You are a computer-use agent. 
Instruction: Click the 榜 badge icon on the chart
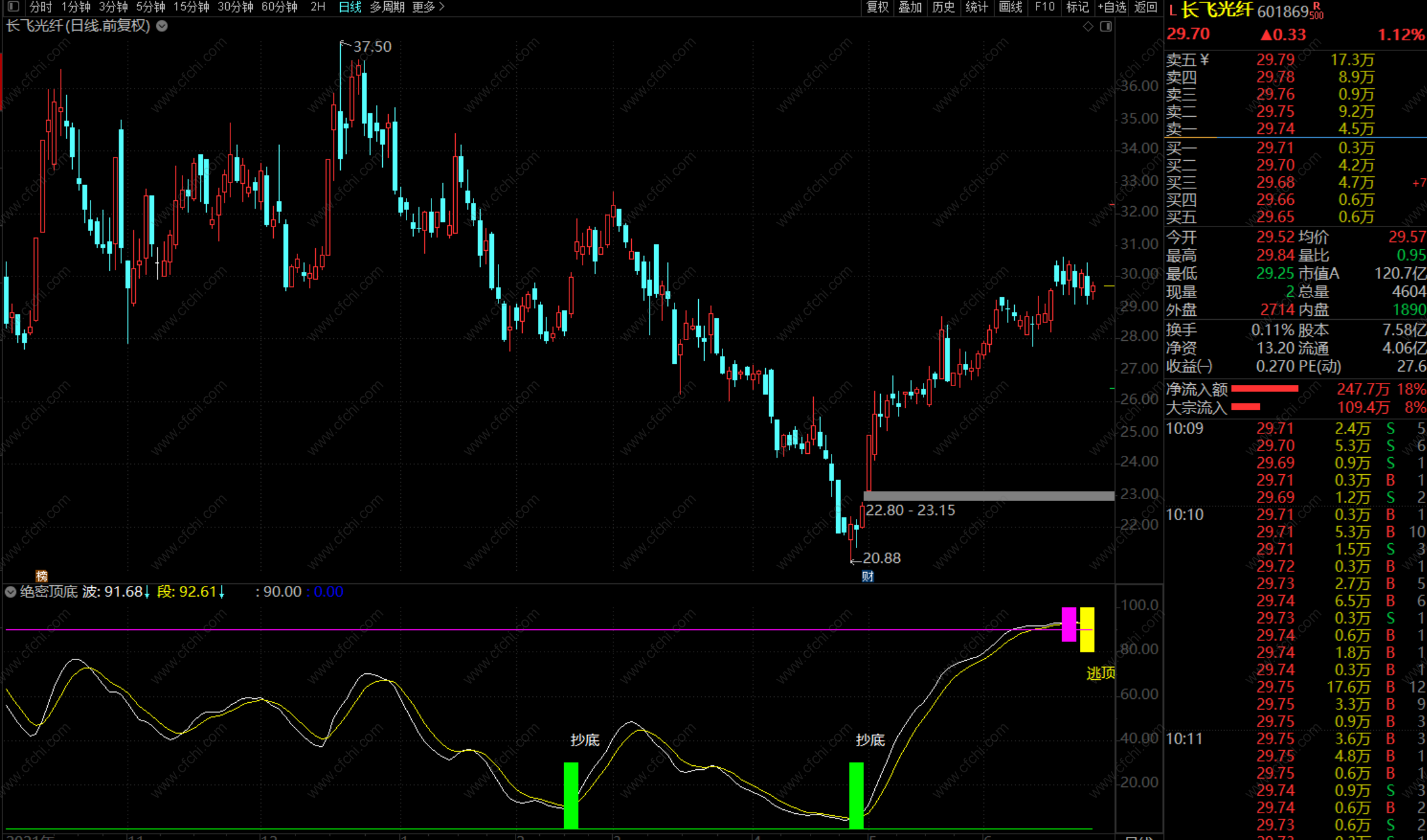pos(41,576)
